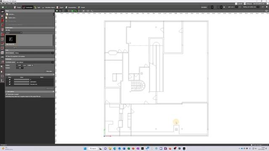
Task: Click the color bar of the third layer
Action: [21, 84]
